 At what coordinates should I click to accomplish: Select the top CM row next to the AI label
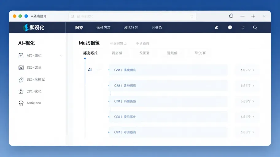168,70
